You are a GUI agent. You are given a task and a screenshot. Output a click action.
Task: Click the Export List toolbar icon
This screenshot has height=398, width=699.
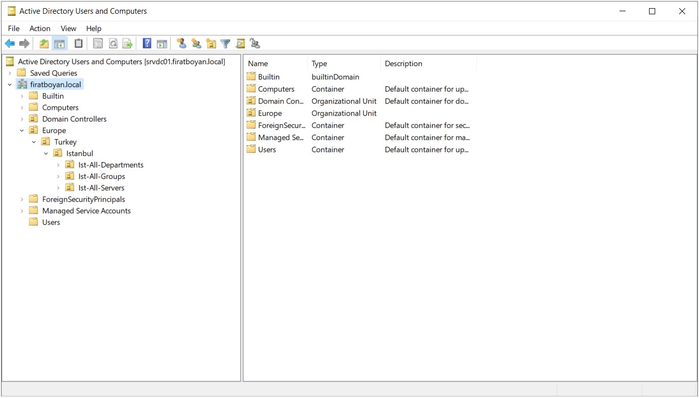pyautogui.click(x=128, y=44)
